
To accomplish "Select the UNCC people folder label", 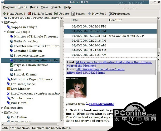I will pos(21,32).
